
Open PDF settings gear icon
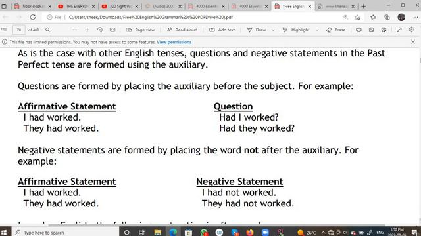click(x=412, y=29)
